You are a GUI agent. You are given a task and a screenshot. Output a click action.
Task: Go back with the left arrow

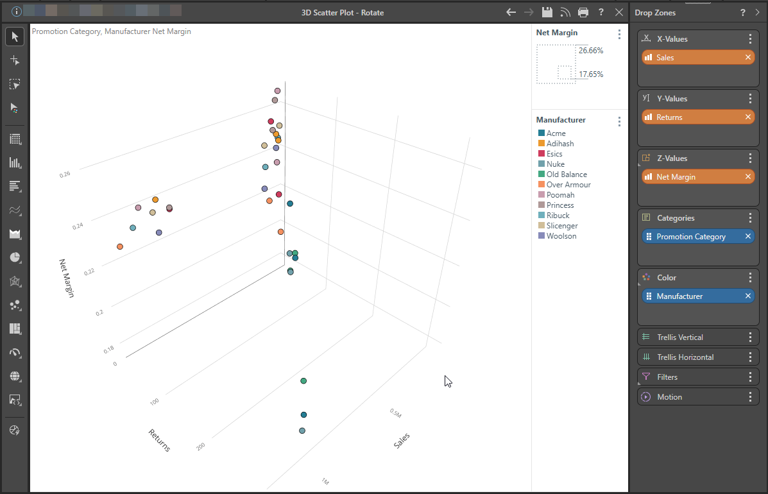tap(511, 12)
